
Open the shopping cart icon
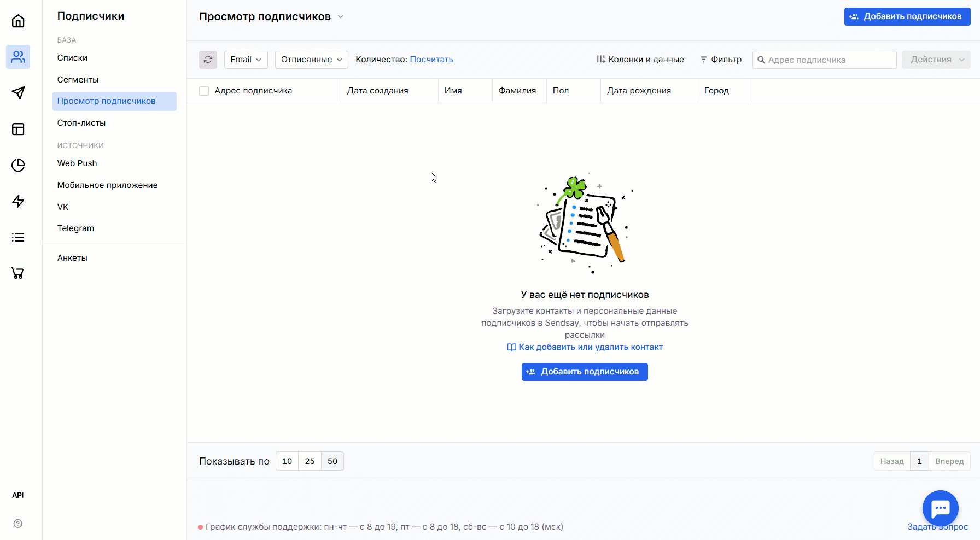pos(18,273)
